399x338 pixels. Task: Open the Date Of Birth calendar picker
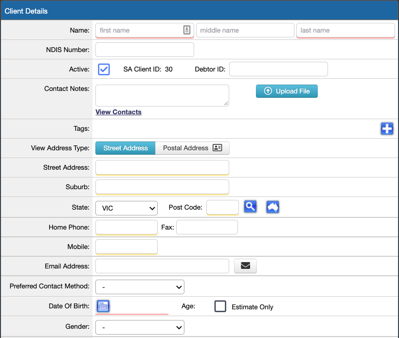pos(103,306)
